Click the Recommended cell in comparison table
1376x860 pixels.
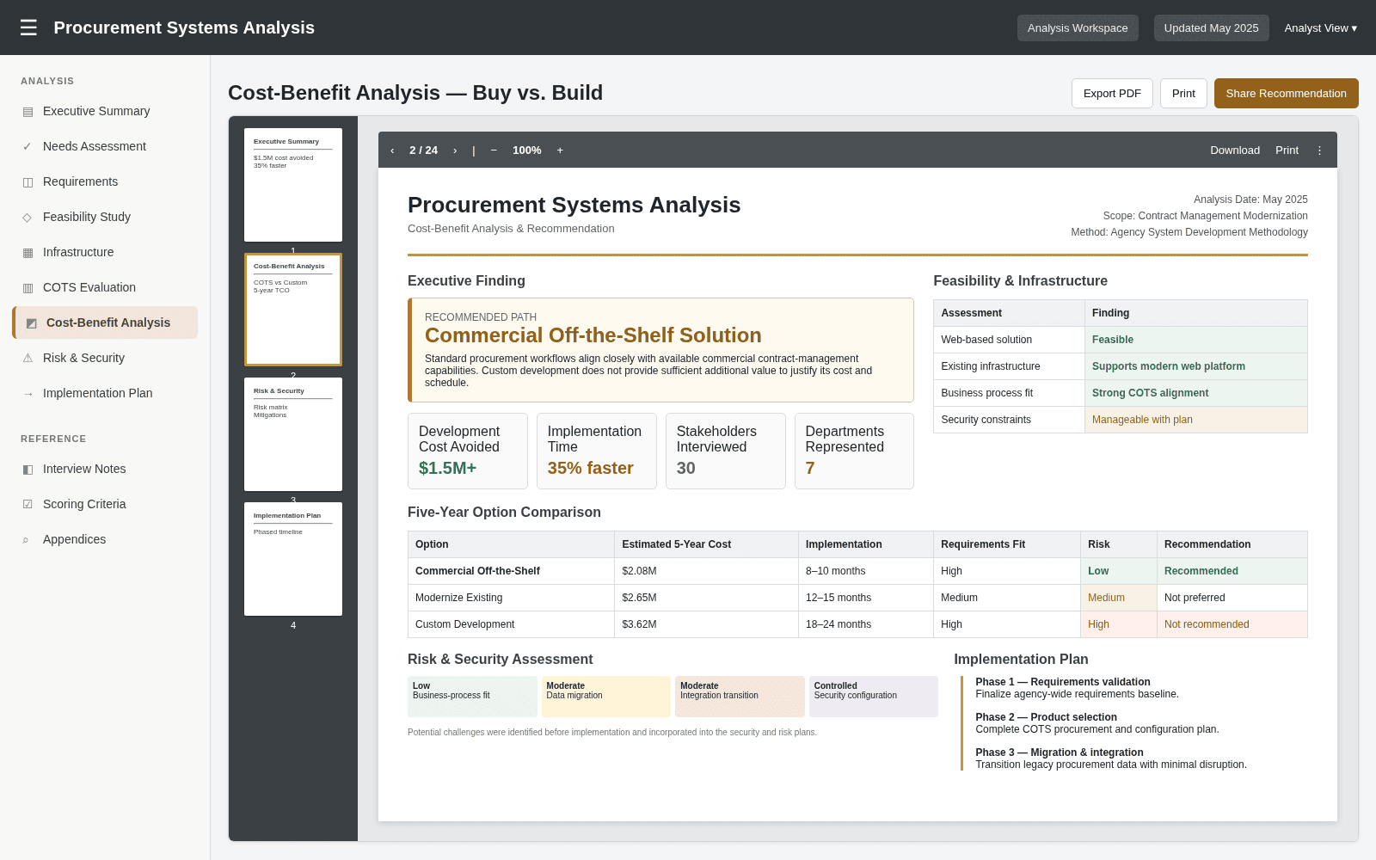coord(1232,571)
